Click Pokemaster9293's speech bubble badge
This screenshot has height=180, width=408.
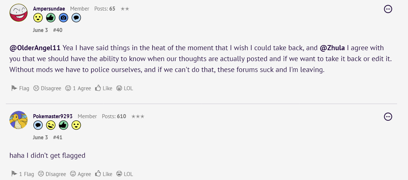point(38,125)
